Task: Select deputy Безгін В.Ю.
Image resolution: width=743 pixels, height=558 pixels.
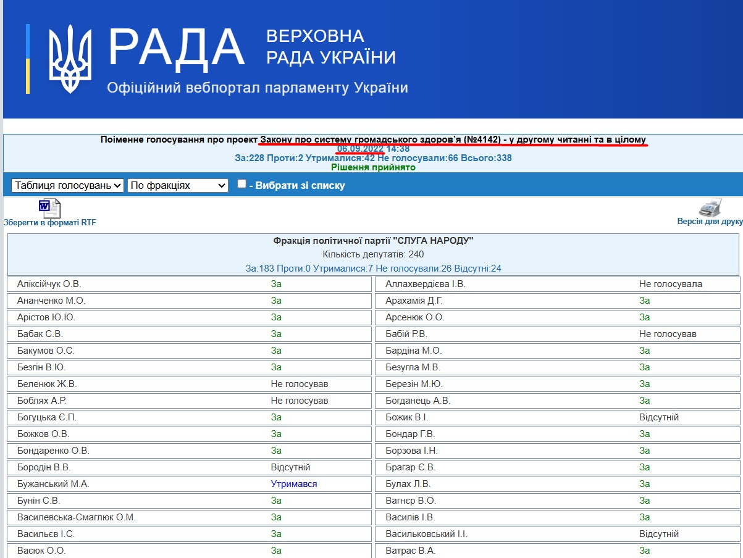Action: 43,367
